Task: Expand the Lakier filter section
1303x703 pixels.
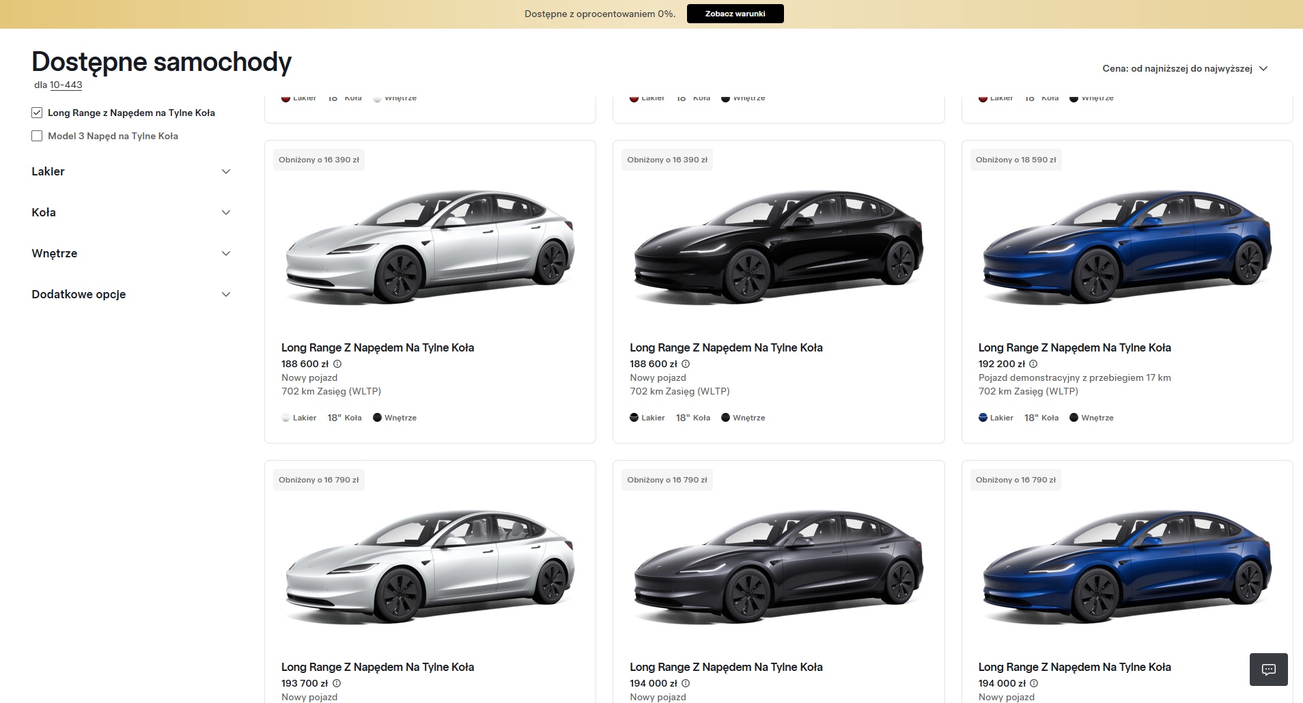Action: pos(131,171)
